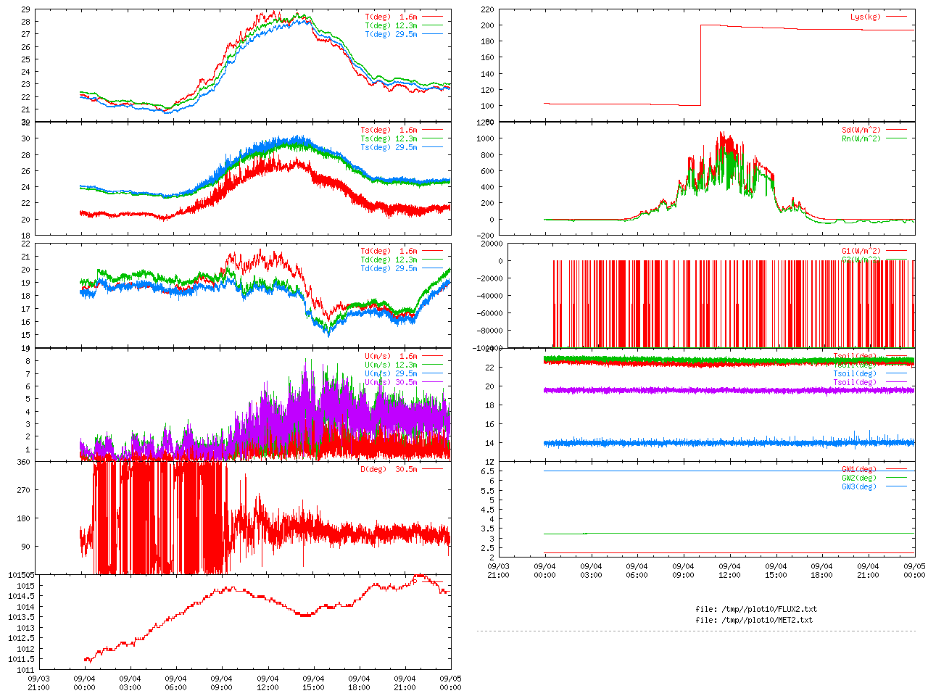Click the red line sample beside Lys(kg)
928x696 pixels.
(895, 17)
